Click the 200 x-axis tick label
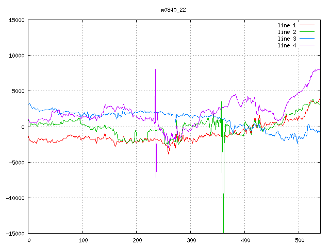The height and width of the screenshot is (247, 330). 137,240
